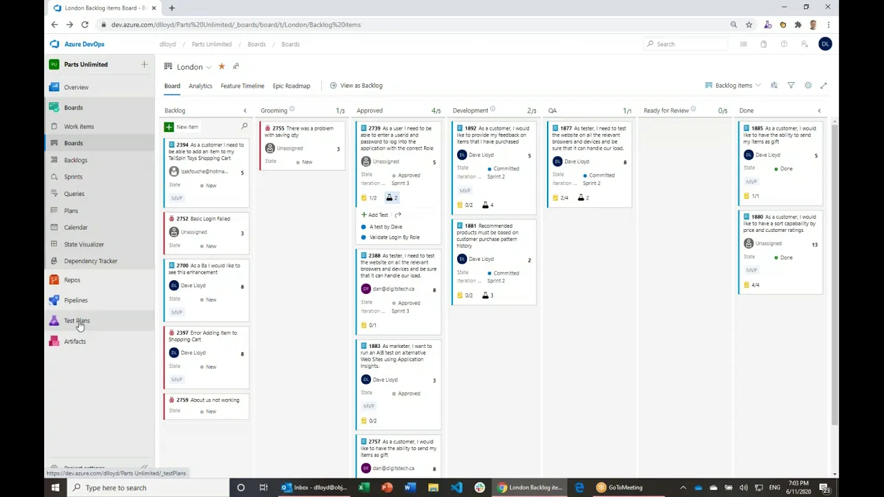Open a new browser tab
This screenshot has height=497, width=884.
pos(171,8)
